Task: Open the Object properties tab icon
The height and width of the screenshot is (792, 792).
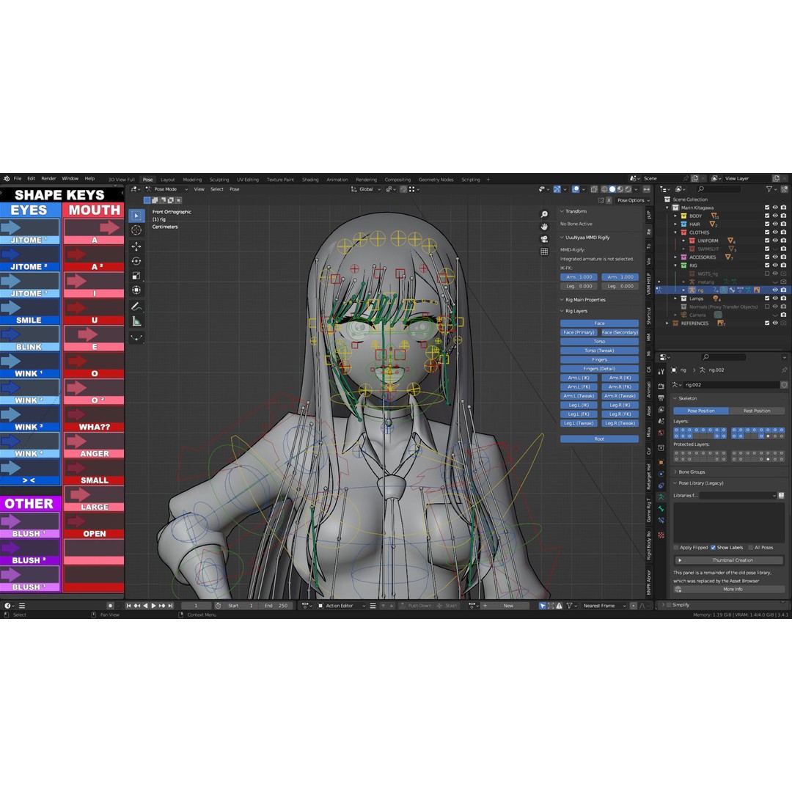Action: [x=661, y=462]
